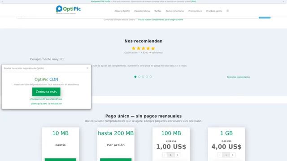Viewport: 287px width, 161px height.
Task: Close the OptiPic CDN popup
Action: (87, 68)
